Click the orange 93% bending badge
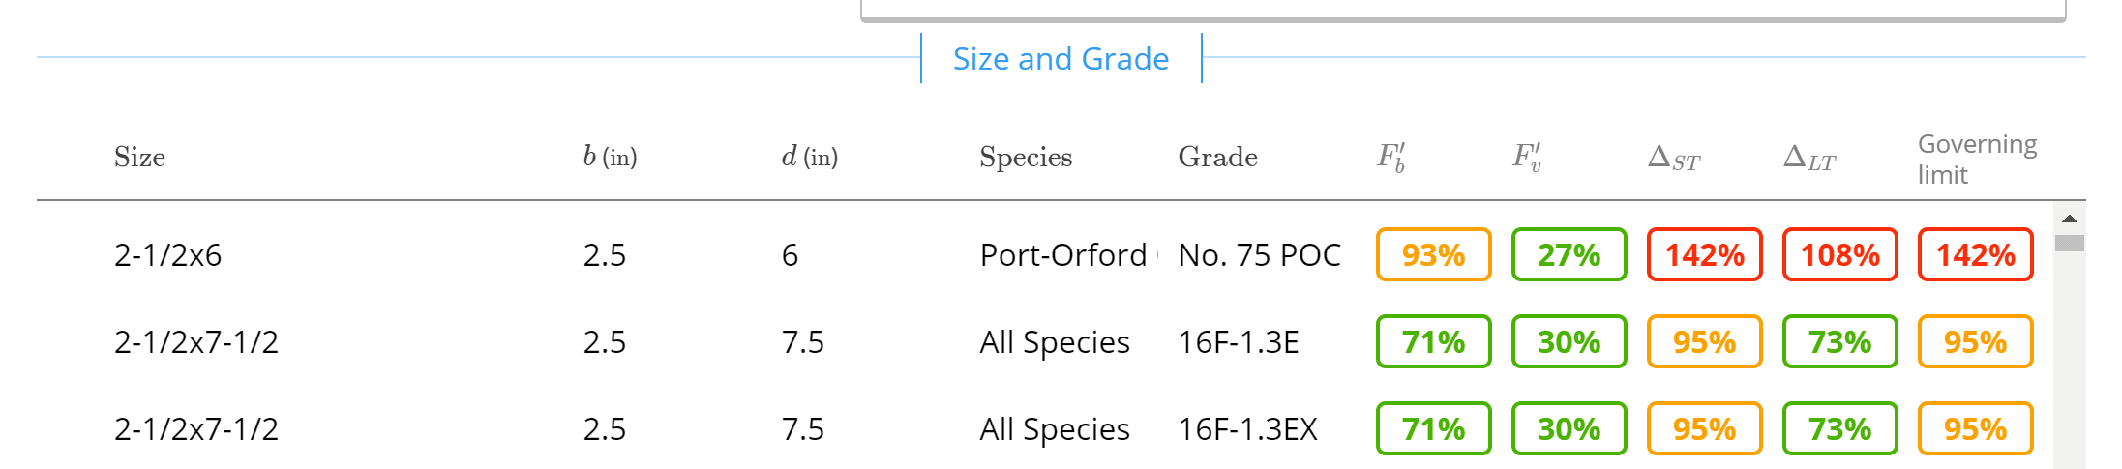2122x469 pixels. pyautogui.click(x=1433, y=255)
